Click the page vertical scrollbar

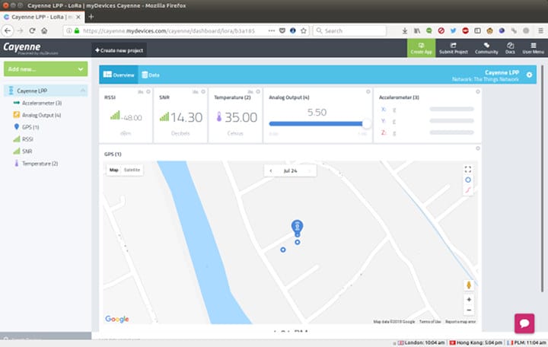542,178
